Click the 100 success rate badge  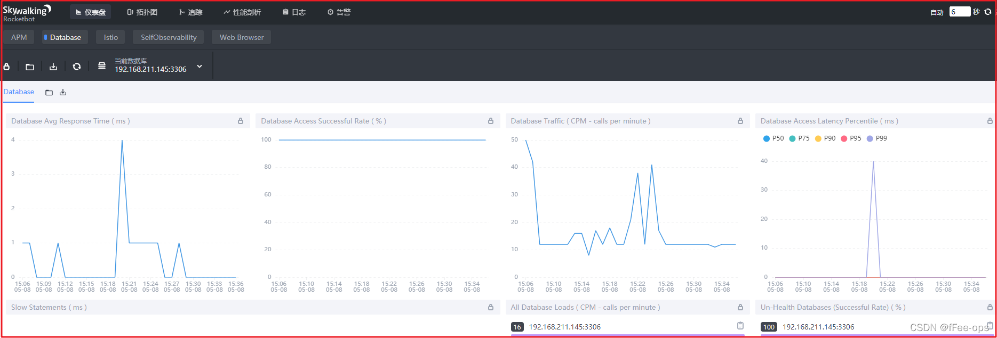pos(769,327)
